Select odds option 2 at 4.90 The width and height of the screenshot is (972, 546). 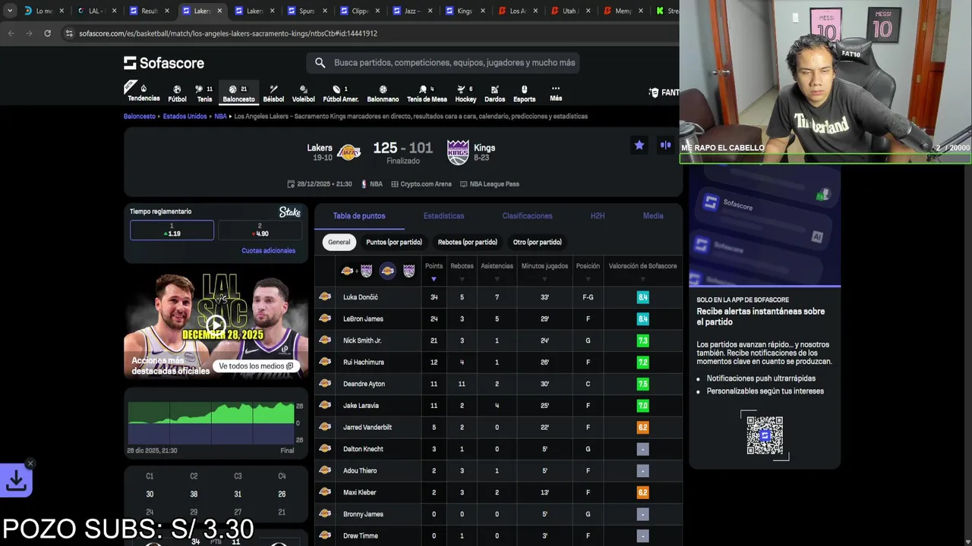260,230
